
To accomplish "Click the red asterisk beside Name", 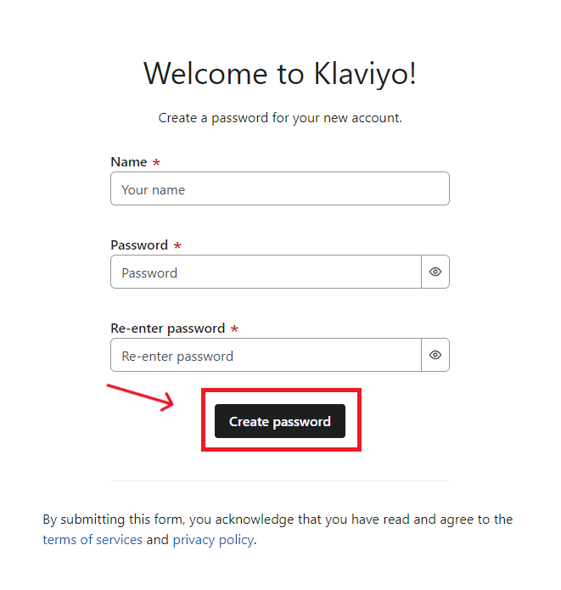I will click(x=156, y=162).
